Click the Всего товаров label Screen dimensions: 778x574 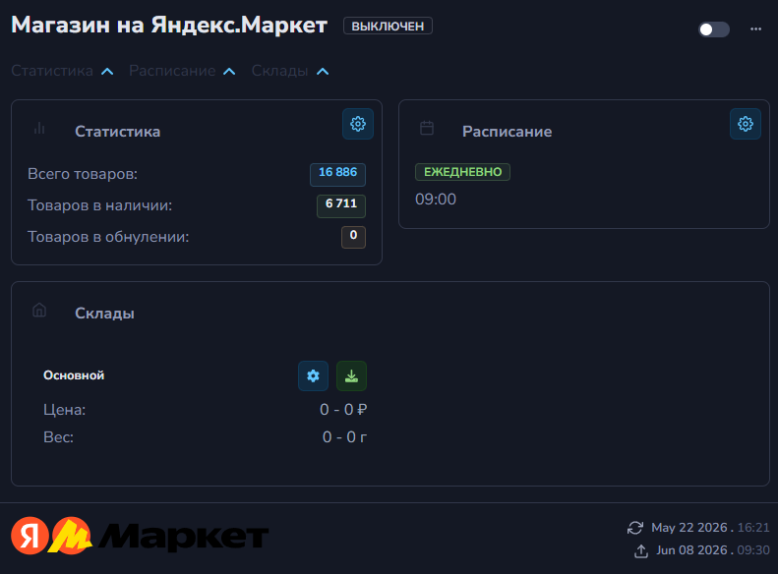coord(83,174)
